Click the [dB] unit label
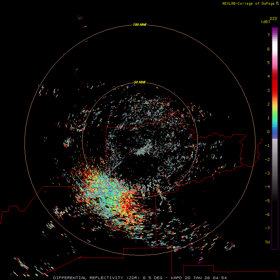The image size is (280, 280). click(265, 21)
